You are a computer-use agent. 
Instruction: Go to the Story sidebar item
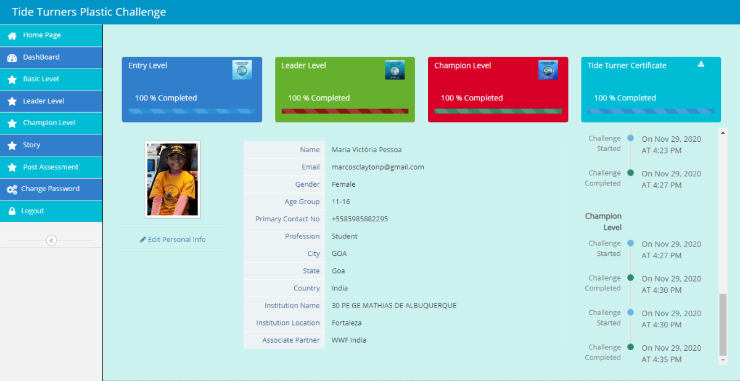31,145
